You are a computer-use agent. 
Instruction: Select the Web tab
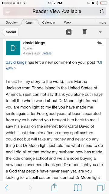[x=67, y=22]
